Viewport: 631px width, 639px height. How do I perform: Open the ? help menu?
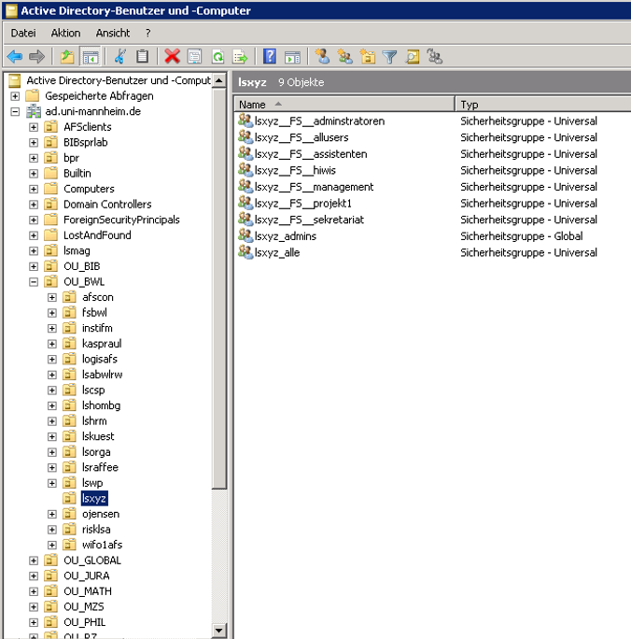[x=148, y=33]
